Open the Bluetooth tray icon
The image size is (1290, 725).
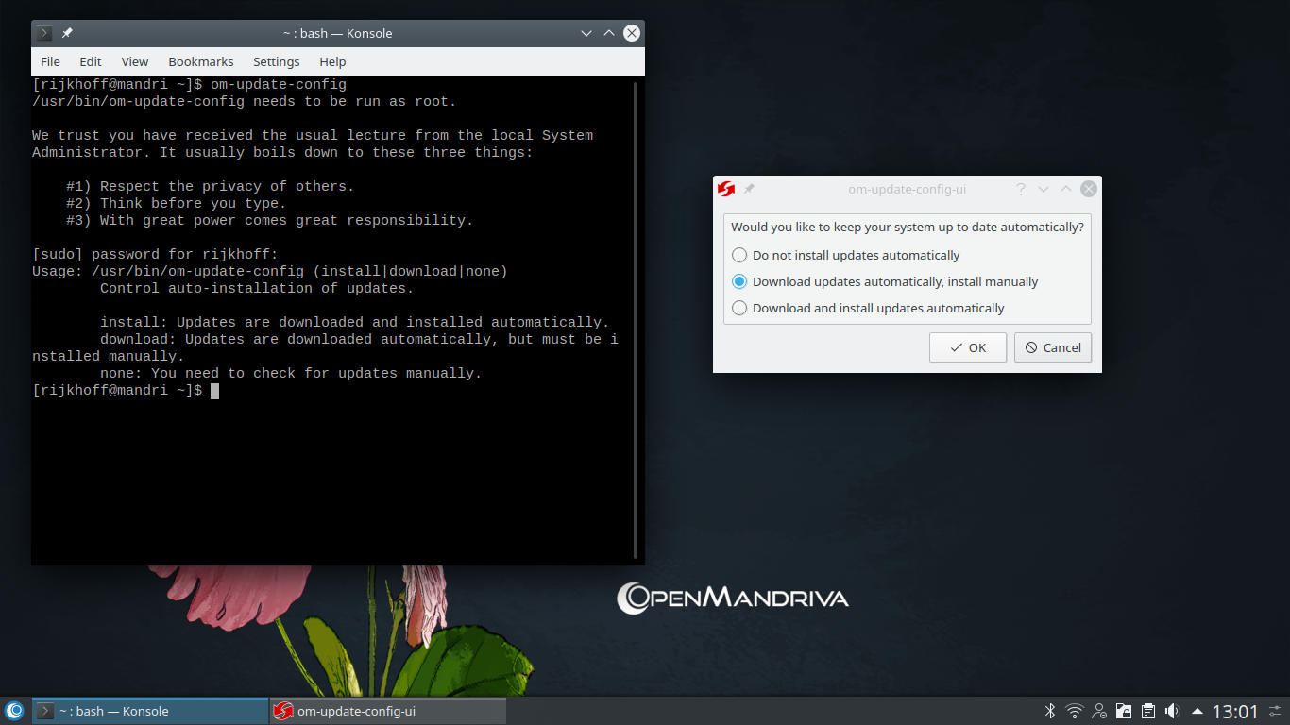pos(1049,711)
